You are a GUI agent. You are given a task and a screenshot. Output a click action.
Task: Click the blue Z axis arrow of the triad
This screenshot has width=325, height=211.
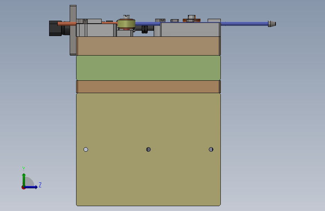[x=31, y=187]
